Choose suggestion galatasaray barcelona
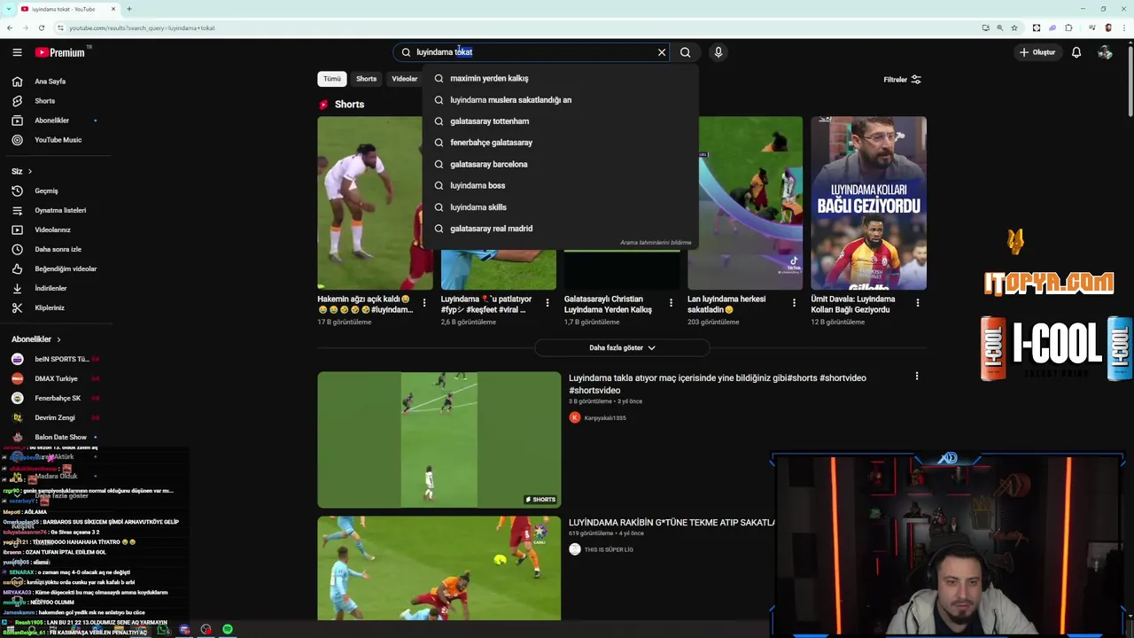 coord(560,164)
